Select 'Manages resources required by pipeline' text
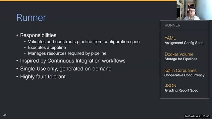 pyautogui.click(x=67, y=53)
